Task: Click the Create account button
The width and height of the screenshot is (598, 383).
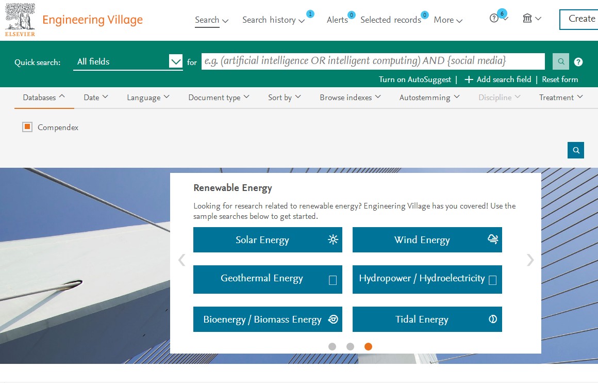Action: pyautogui.click(x=578, y=19)
